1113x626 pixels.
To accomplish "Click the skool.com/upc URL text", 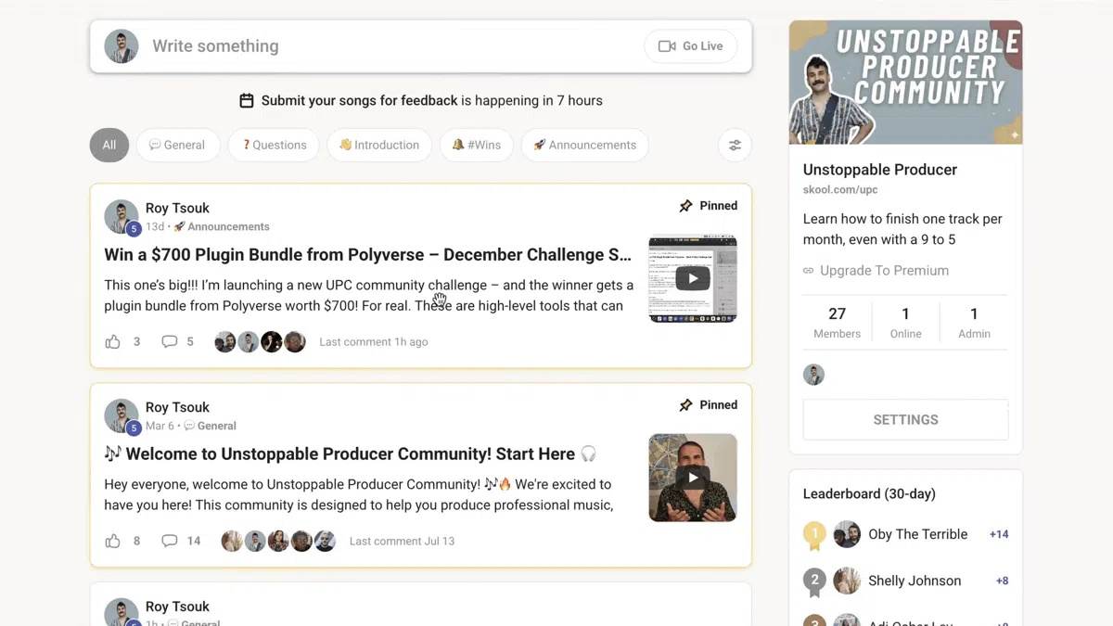I will click(x=840, y=189).
